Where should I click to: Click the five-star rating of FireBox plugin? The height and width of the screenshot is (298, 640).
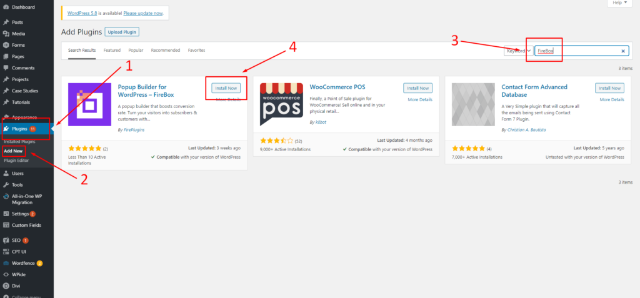(x=85, y=149)
